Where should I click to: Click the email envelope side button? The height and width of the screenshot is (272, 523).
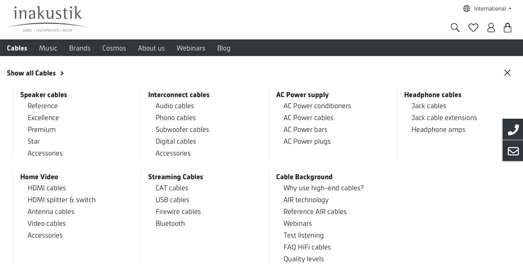pos(513,151)
